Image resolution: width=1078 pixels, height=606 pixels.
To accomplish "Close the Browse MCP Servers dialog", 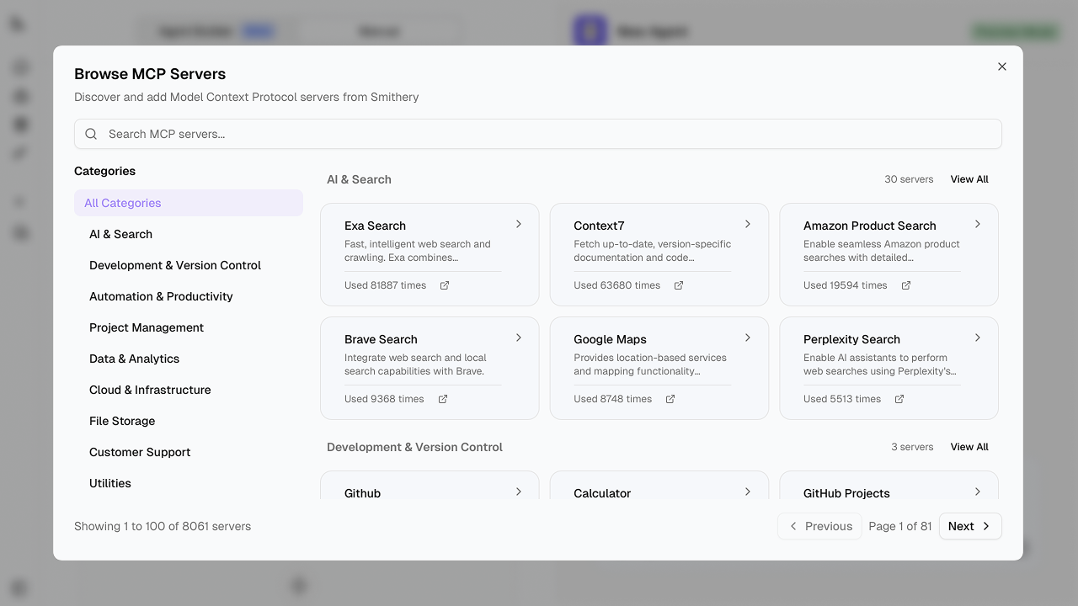I will 1002,66.
